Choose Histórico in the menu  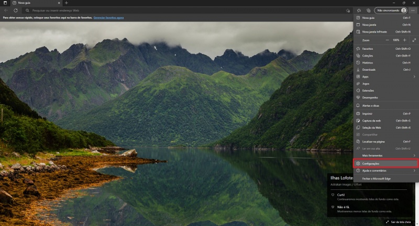tap(368, 62)
